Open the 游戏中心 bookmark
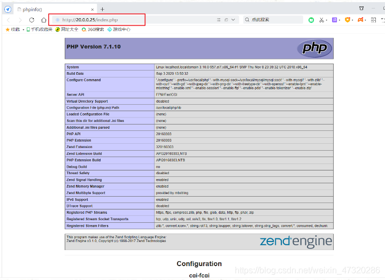The width and height of the screenshot is (385, 280). [119, 29]
